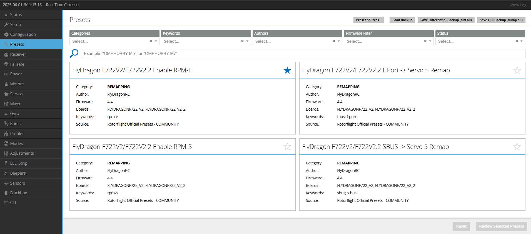Clear the Keywords filter with the x
This screenshot has width=531, height=234.
[242, 41]
